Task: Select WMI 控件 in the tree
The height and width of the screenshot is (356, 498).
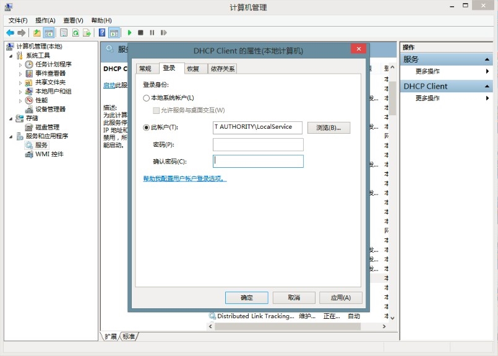Action: tap(49, 154)
